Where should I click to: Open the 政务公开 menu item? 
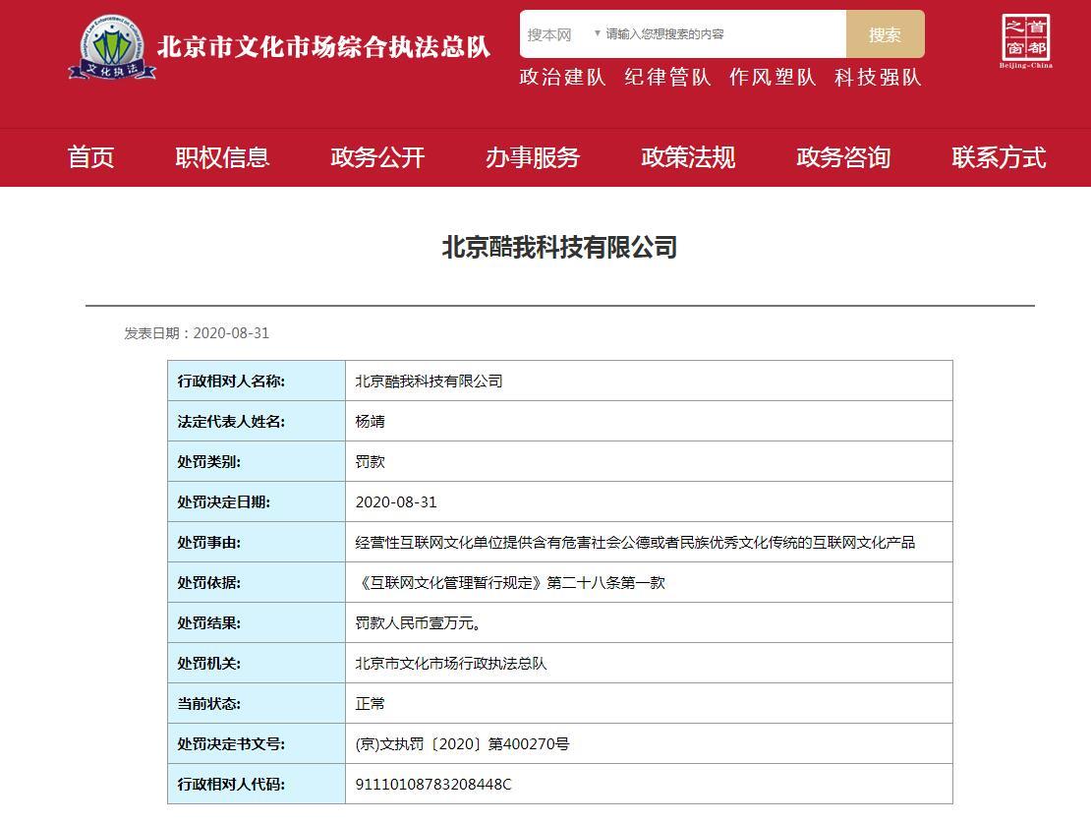coord(377,157)
